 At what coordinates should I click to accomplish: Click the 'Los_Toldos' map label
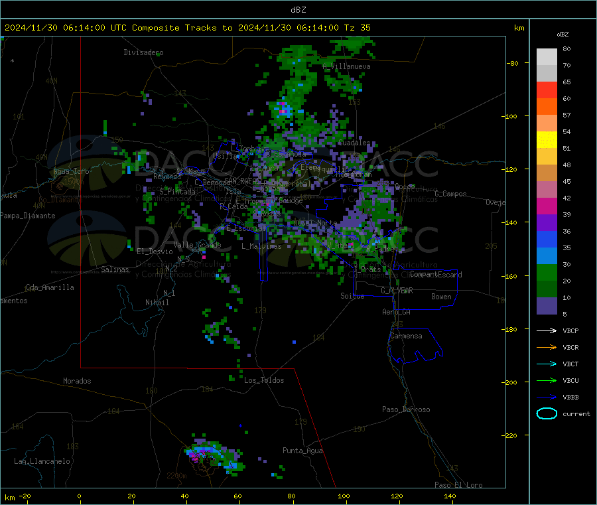[x=264, y=380]
